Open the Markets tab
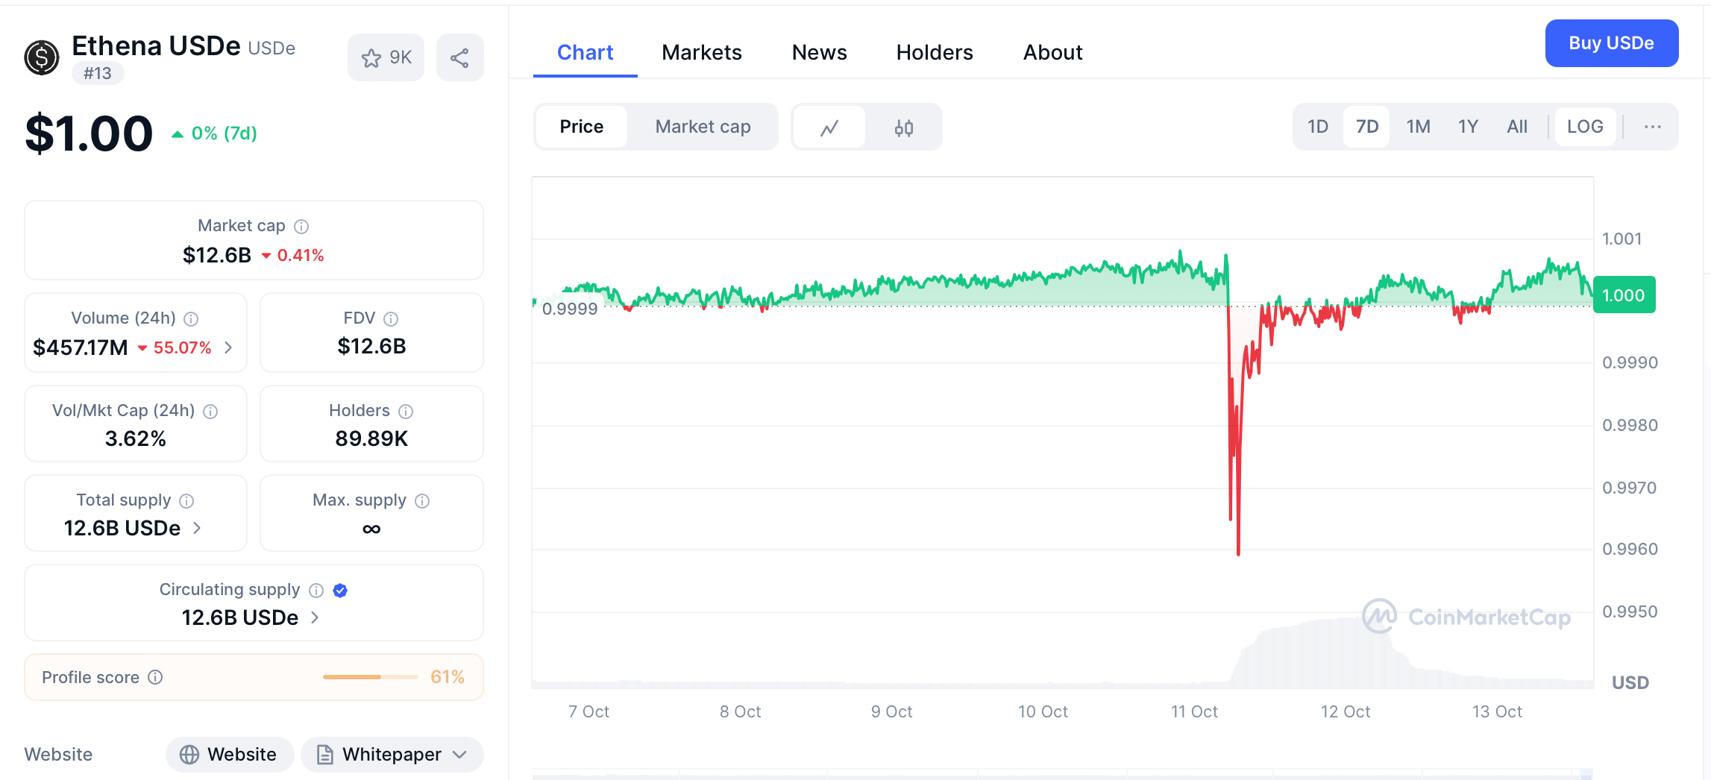The height and width of the screenshot is (780, 1711). pyautogui.click(x=701, y=52)
